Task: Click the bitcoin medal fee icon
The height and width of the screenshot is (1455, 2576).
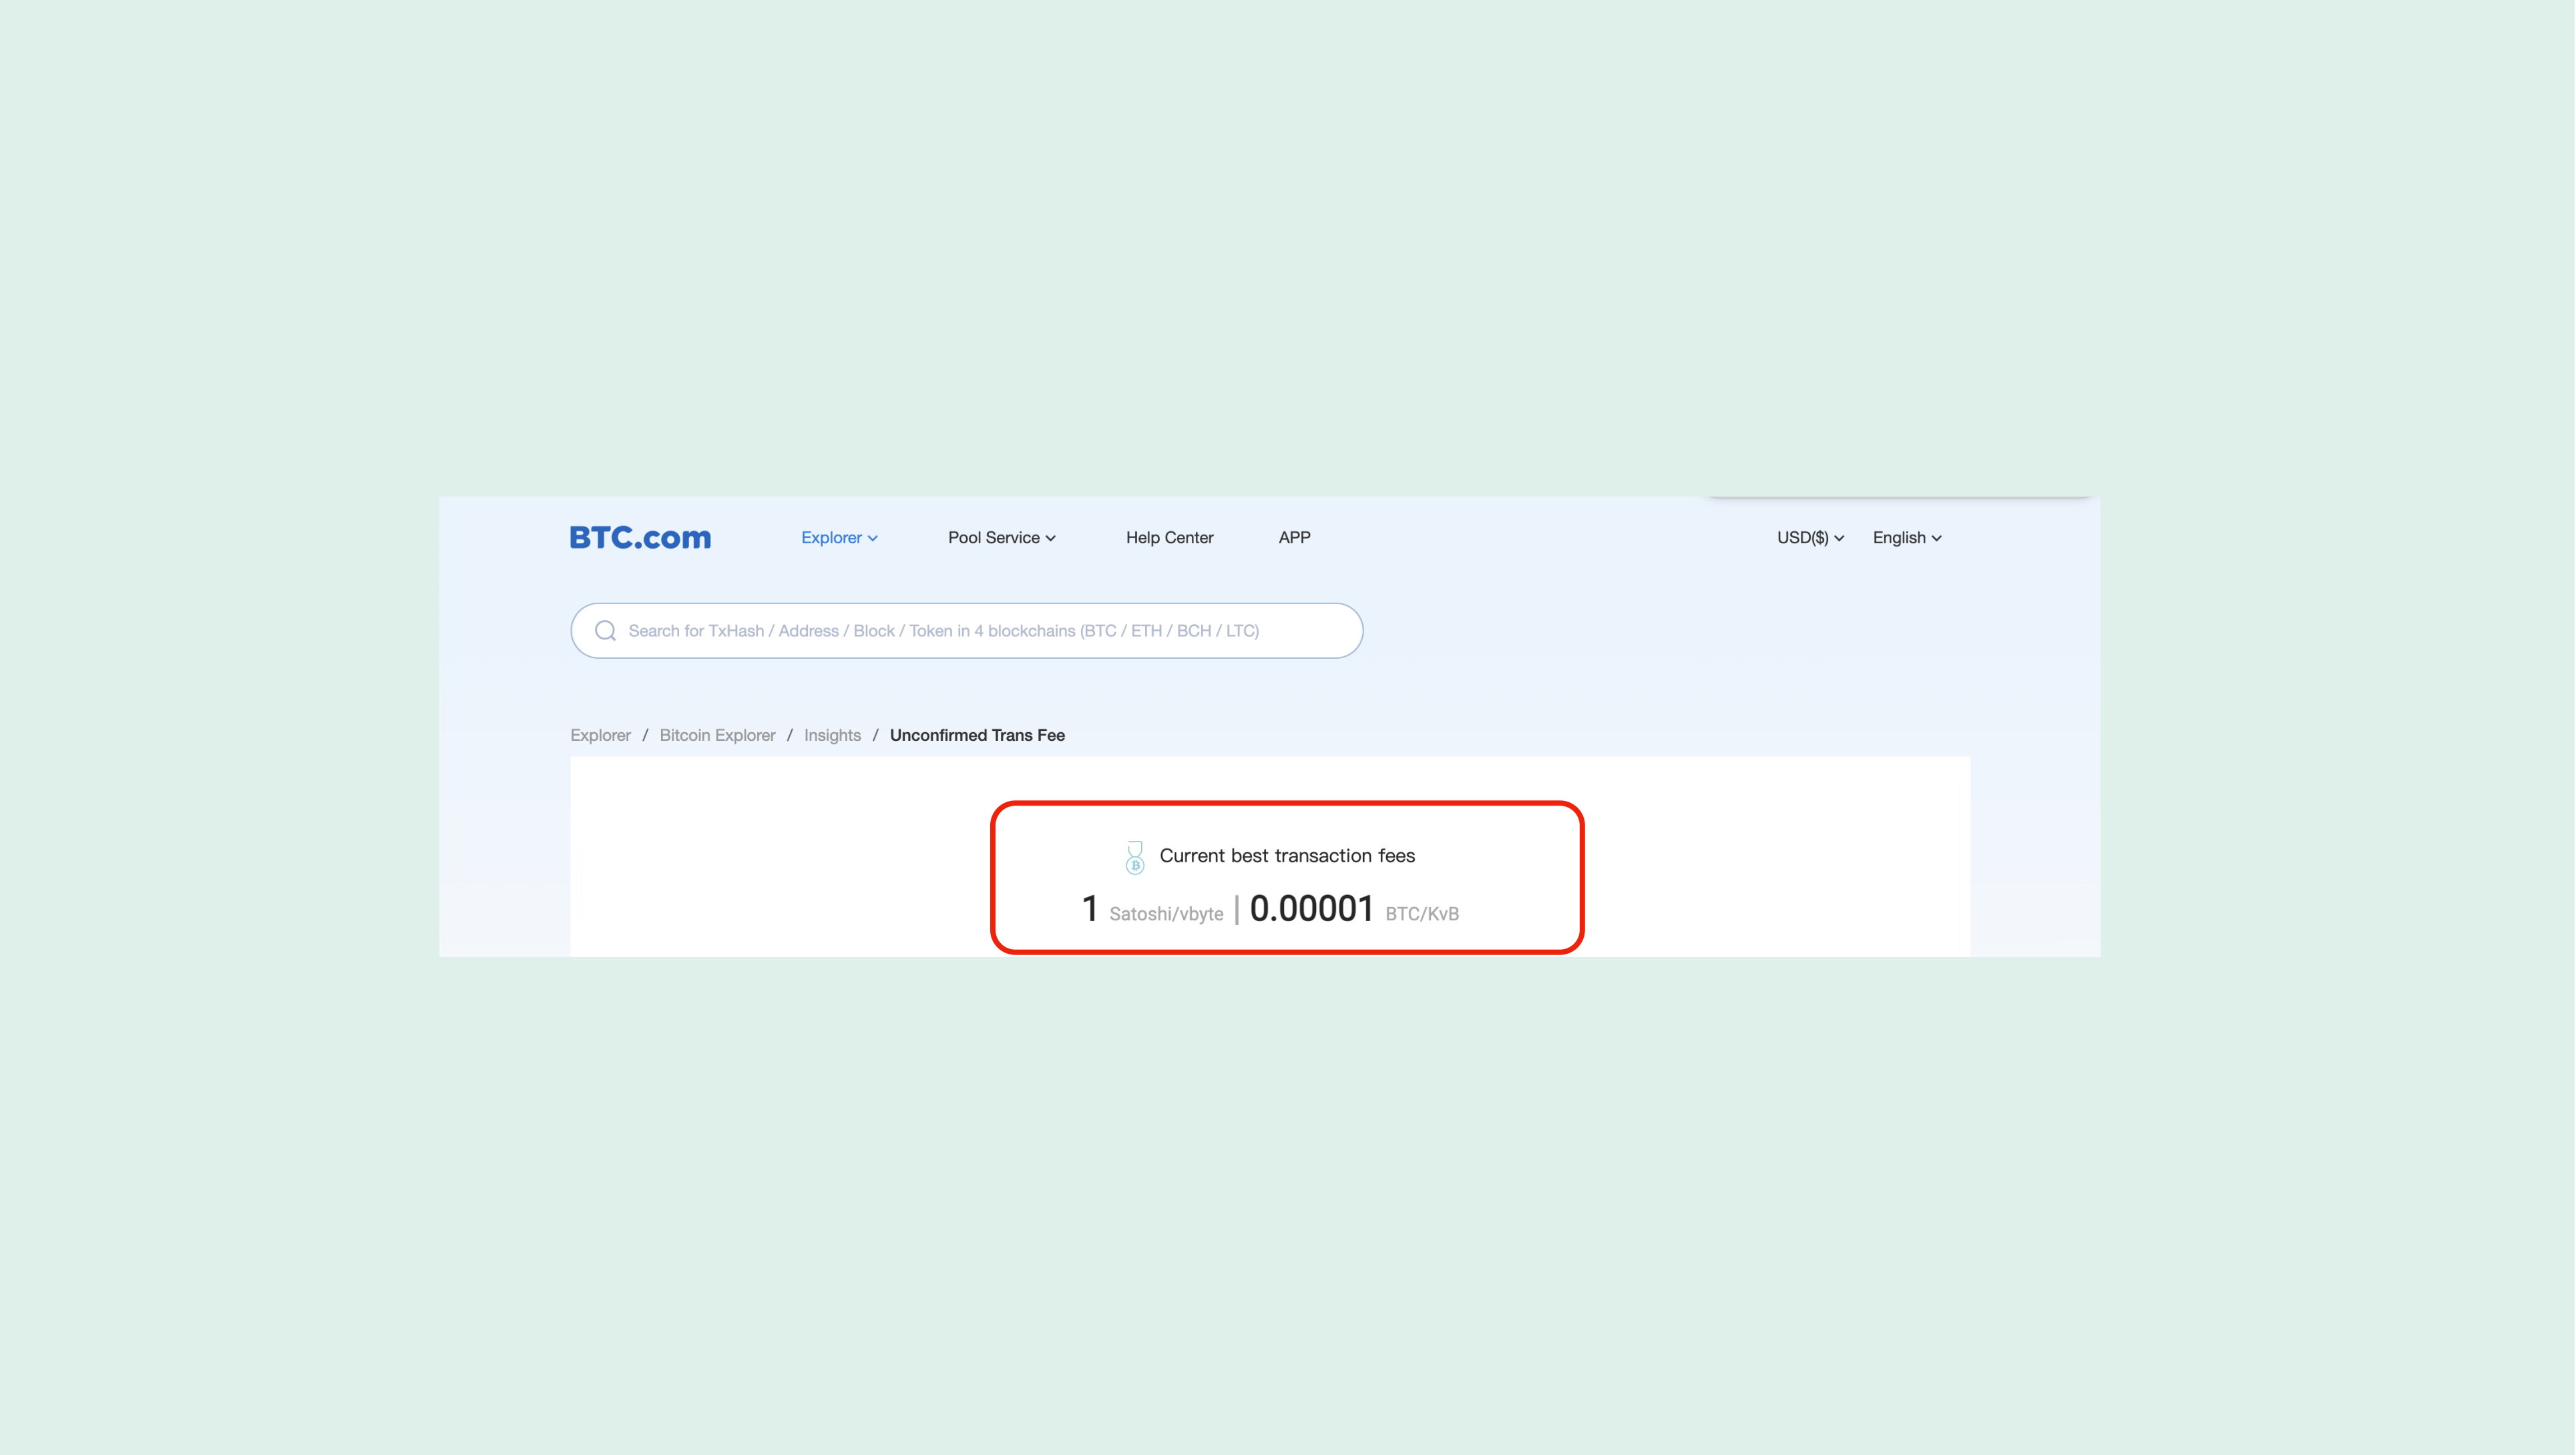Action: tap(1134, 858)
